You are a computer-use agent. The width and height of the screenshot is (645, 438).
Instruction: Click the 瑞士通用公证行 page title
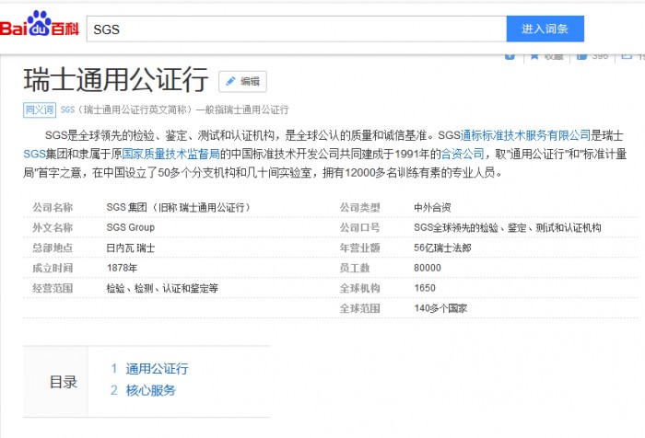coord(116,80)
